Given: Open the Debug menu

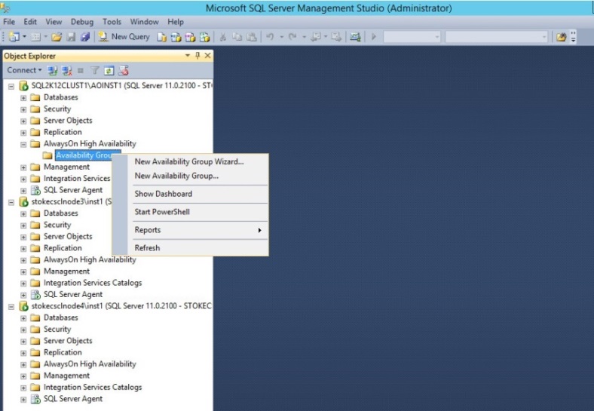Looking at the screenshot, I should coord(82,22).
